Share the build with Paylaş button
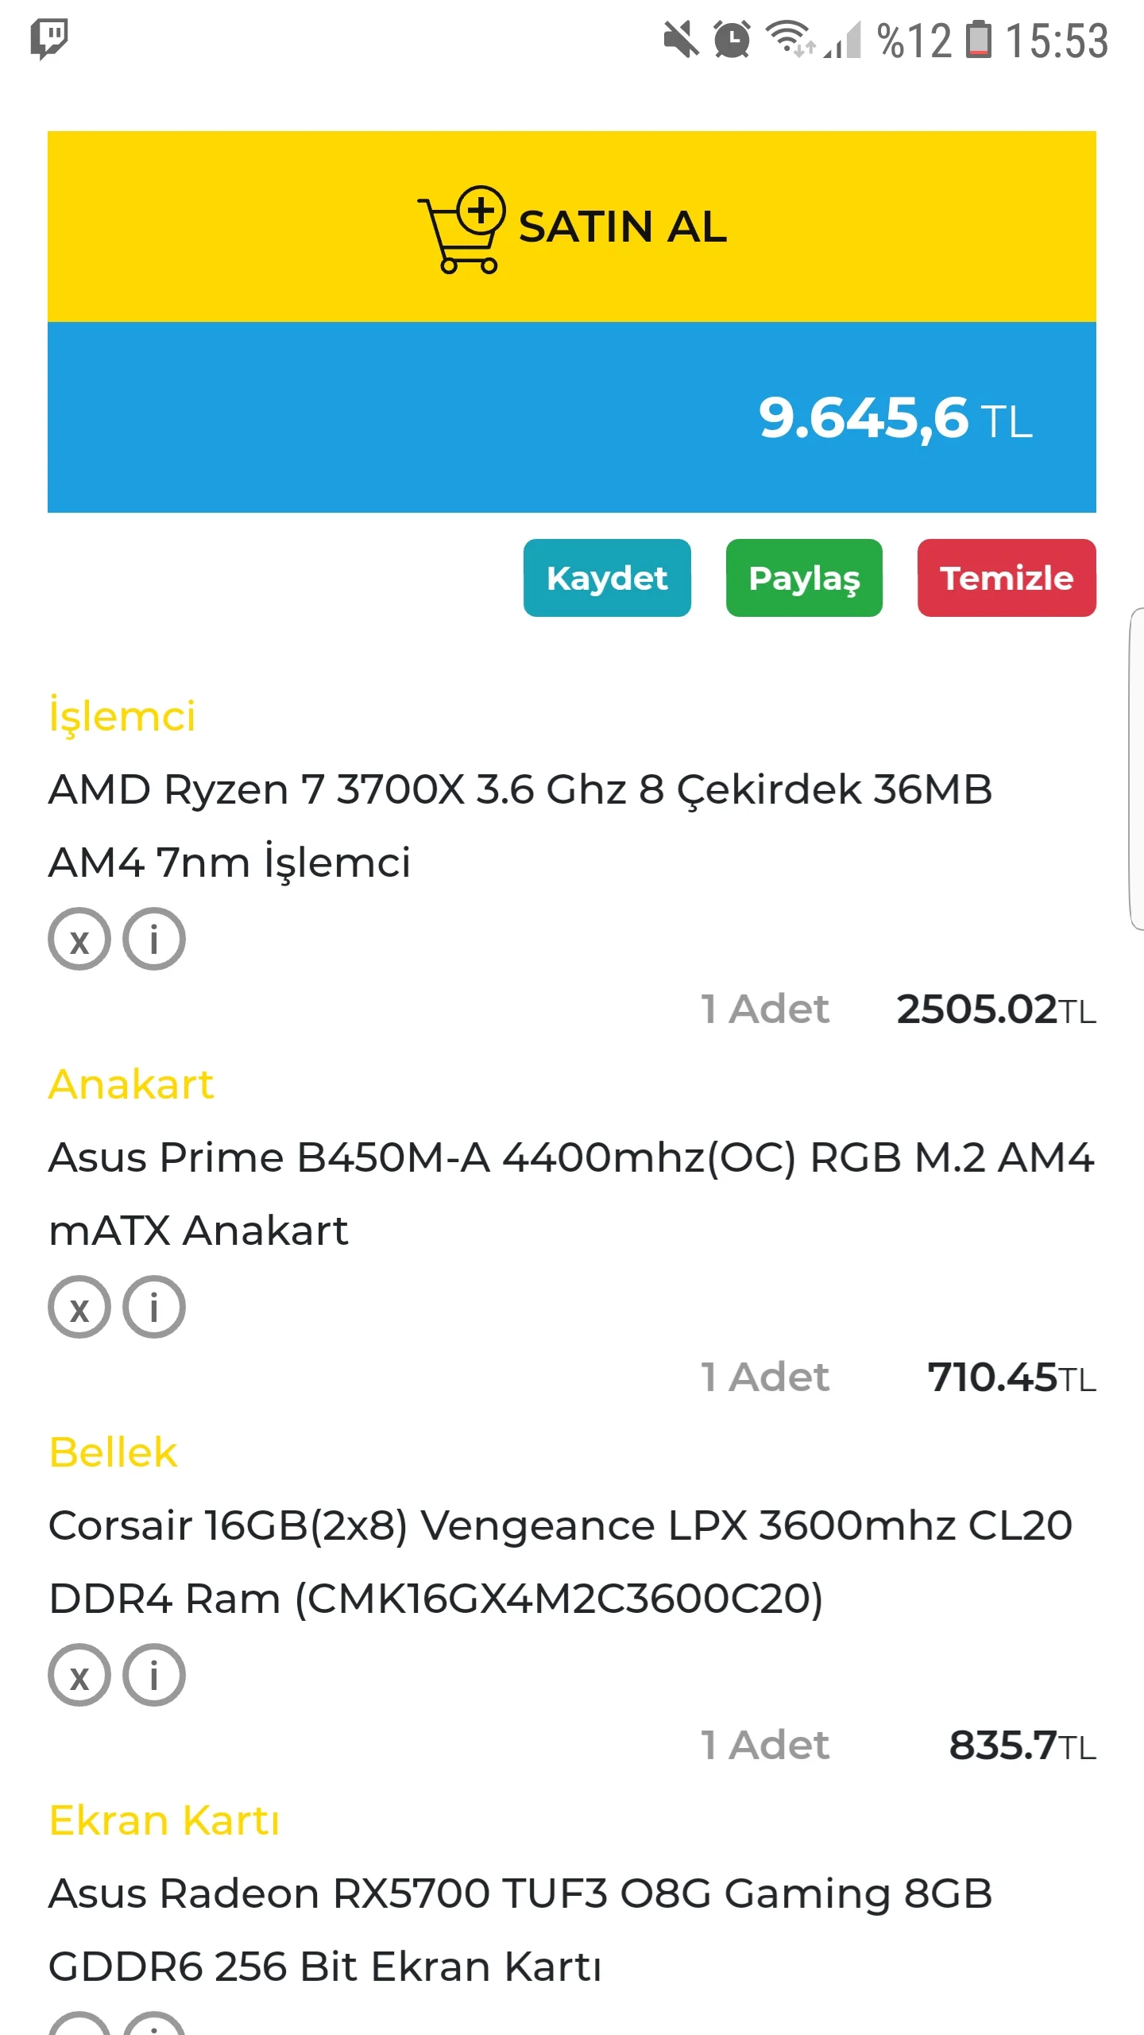Image resolution: width=1144 pixels, height=2035 pixels. pos(804,578)
